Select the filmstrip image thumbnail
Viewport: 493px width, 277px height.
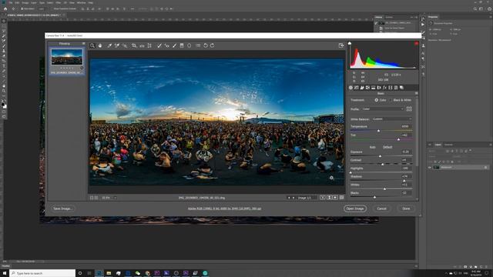(67, 57)
